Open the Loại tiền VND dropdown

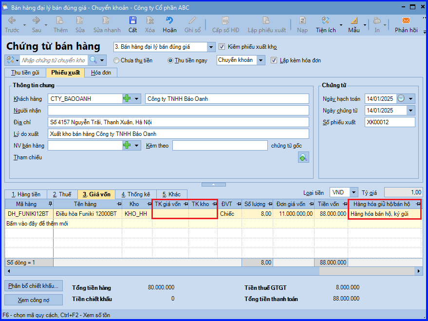point(354,193)
